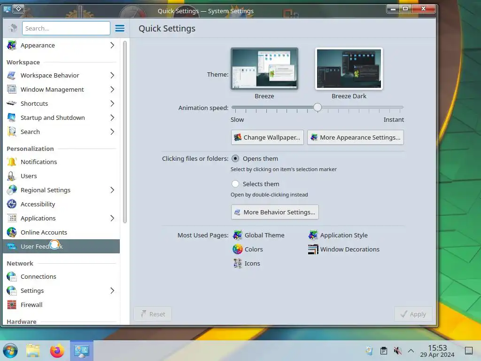Click the settings Search input field
481x361 pixels.
66,28
